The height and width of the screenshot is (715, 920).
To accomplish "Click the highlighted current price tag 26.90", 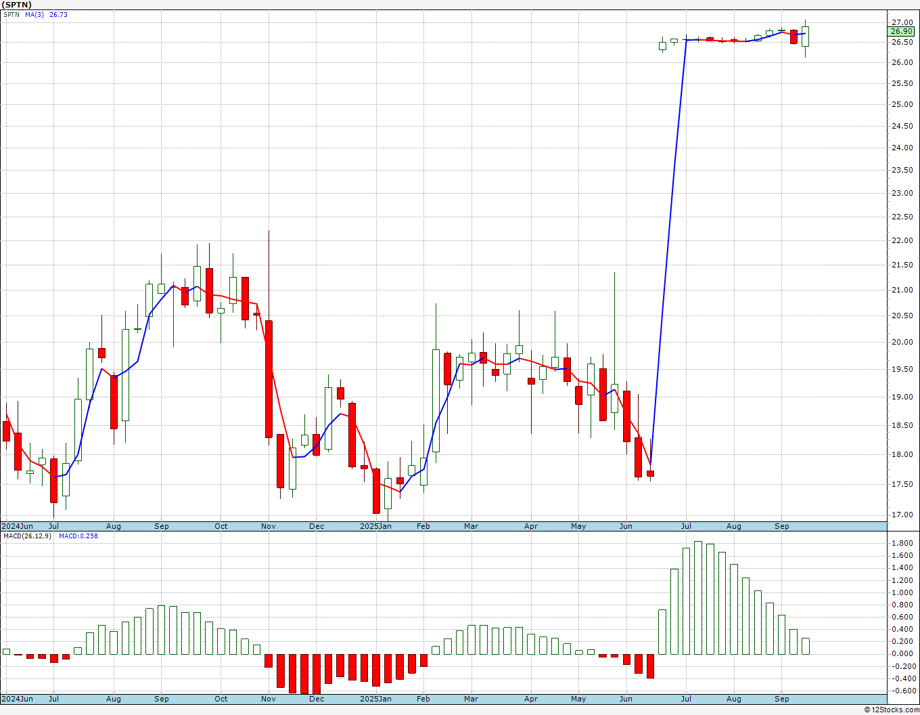I will click(902, 31).
